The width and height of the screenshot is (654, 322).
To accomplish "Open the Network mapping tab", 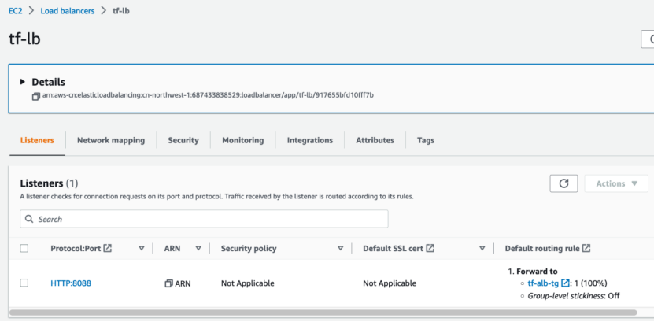I will 111,140.
